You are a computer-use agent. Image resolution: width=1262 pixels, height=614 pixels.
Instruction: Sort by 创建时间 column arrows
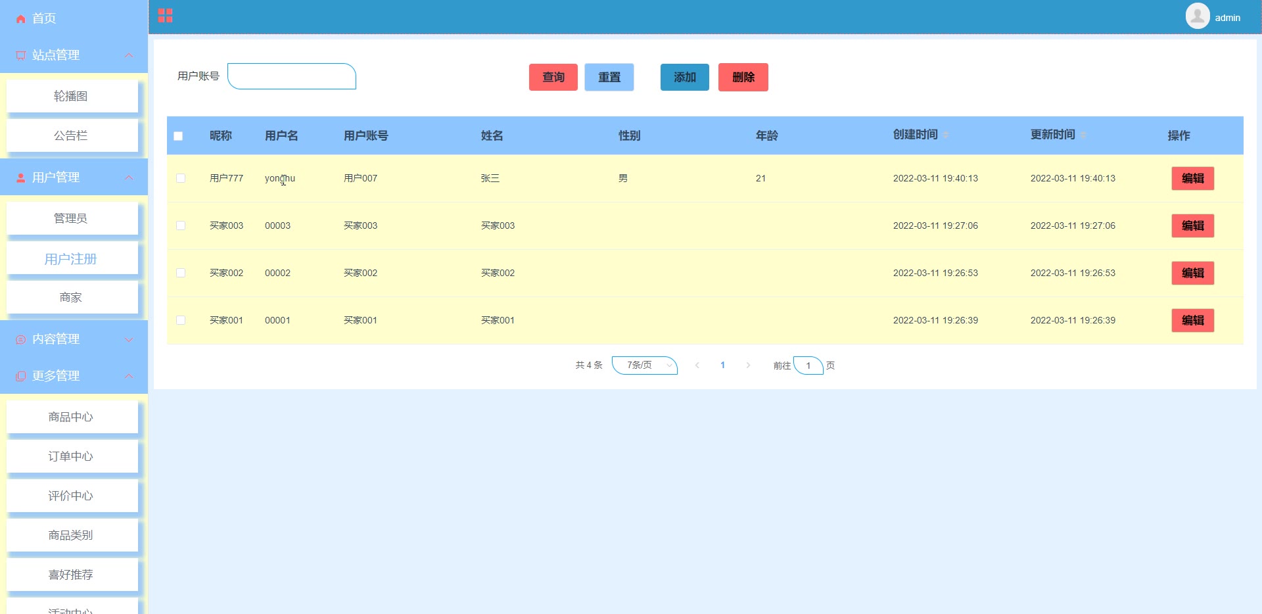946,135
